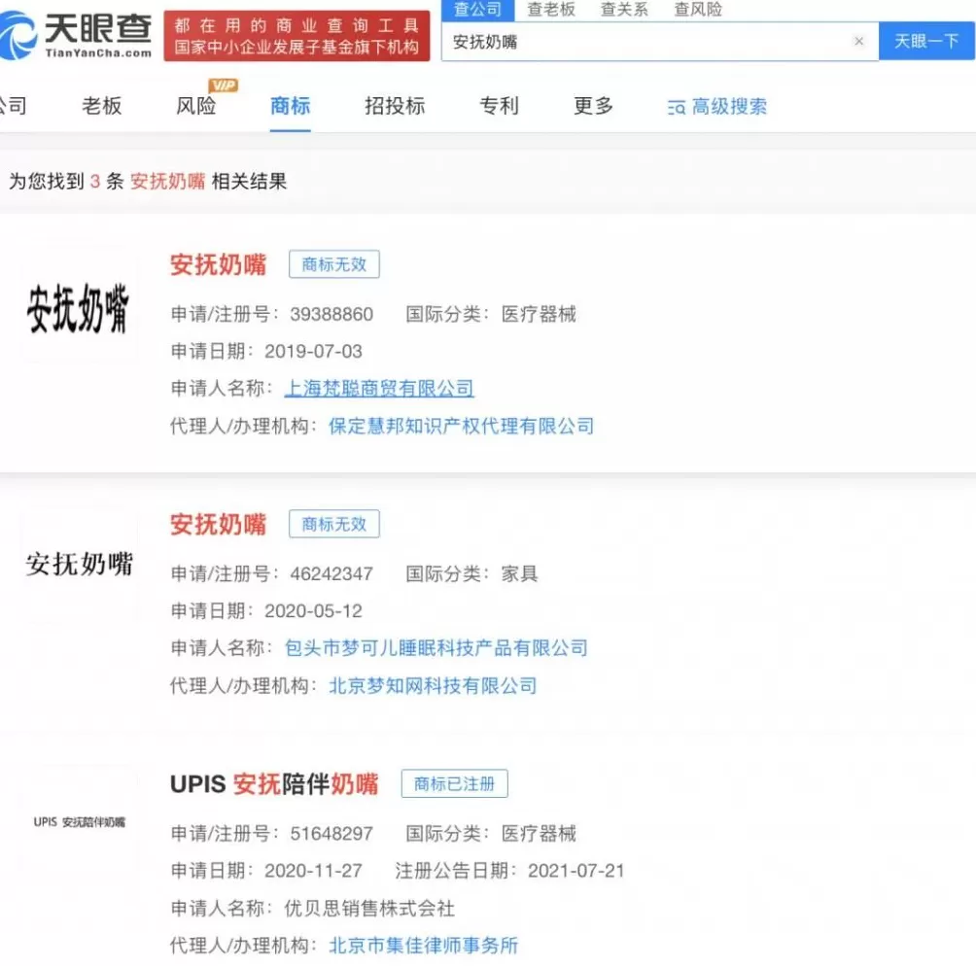Switch to the 招投标 tab
Screen dimensions: 976x966
pos(394,107)
